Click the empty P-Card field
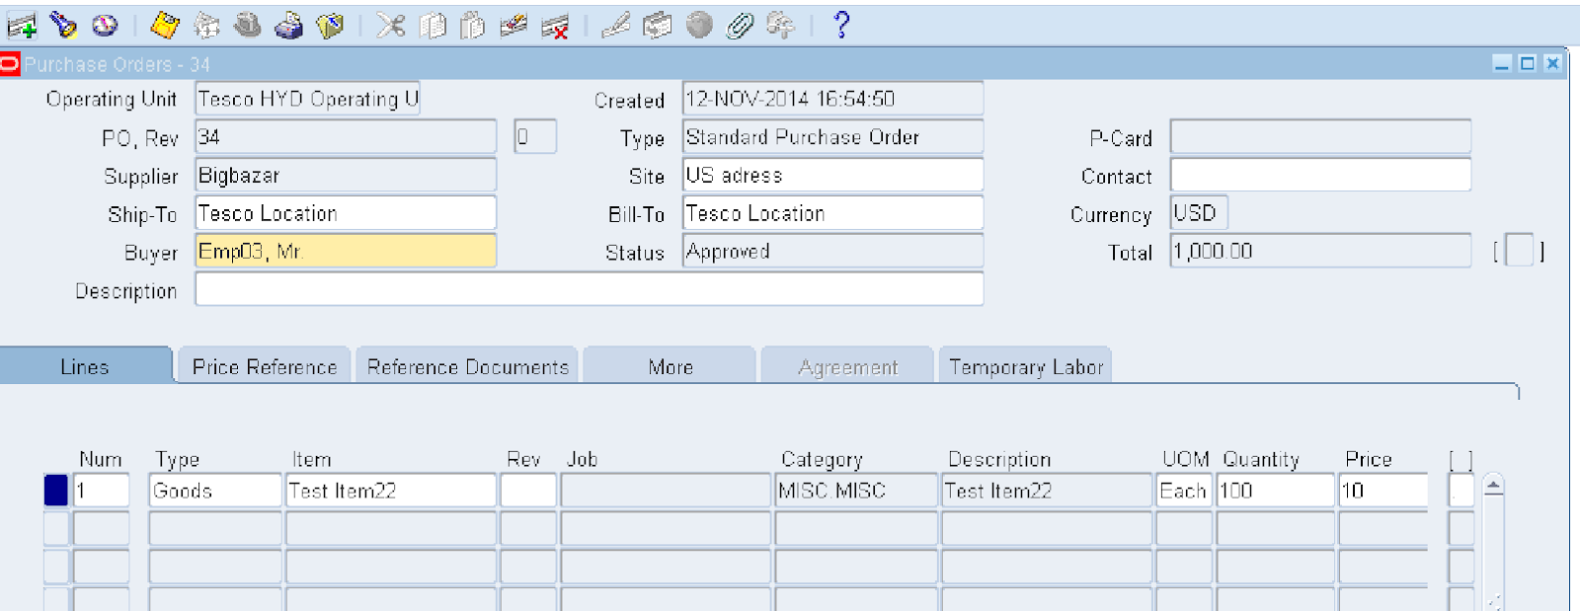The width and height of the screenshot is (1580, 611). [x=1320, y=136]
